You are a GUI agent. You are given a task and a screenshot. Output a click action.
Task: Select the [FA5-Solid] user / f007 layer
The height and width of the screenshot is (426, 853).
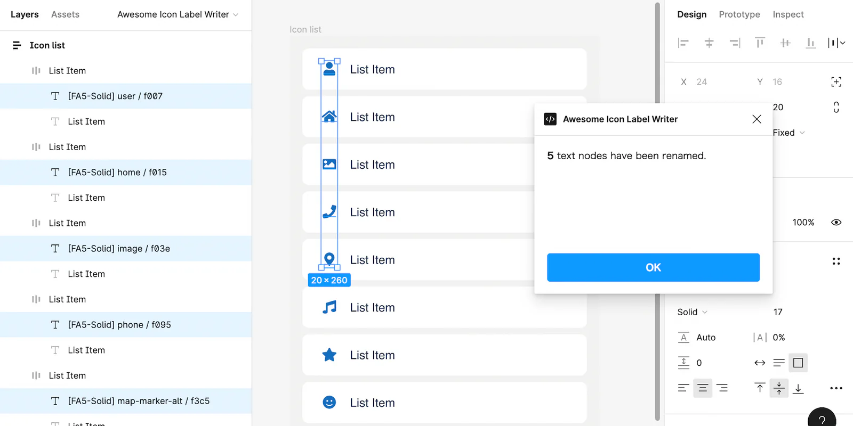point(126,96)
